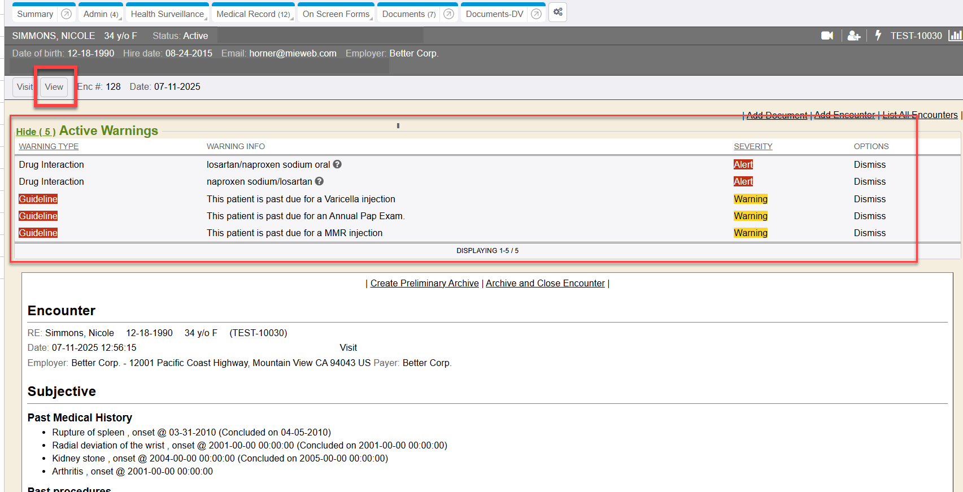Sort warnings by the Severity column header
The image size is (963, 492).
coord(752,146)
